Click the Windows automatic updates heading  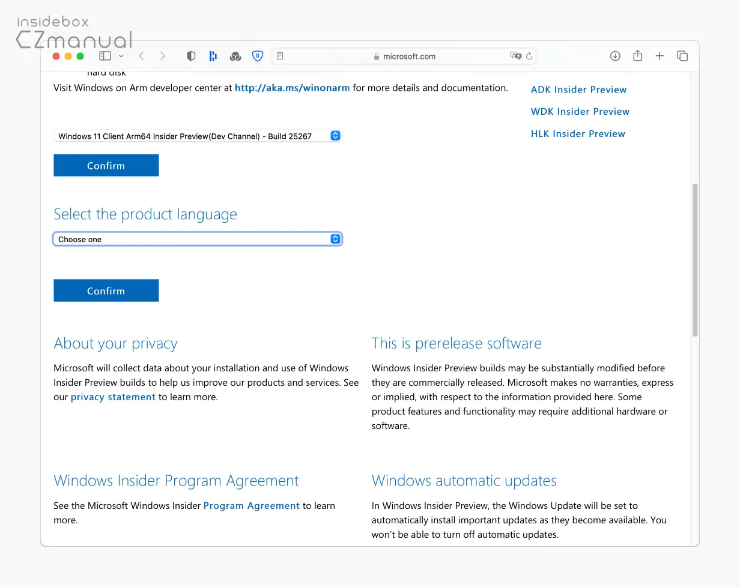point(464,481)
